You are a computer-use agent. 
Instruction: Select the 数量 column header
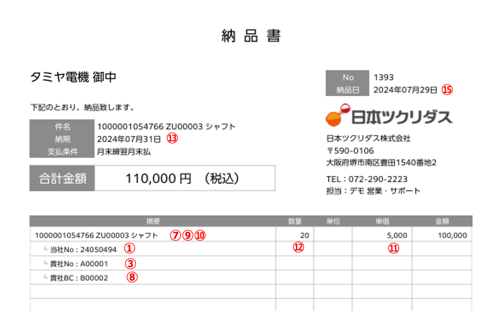pyautogui.click(x=295, y=221)
